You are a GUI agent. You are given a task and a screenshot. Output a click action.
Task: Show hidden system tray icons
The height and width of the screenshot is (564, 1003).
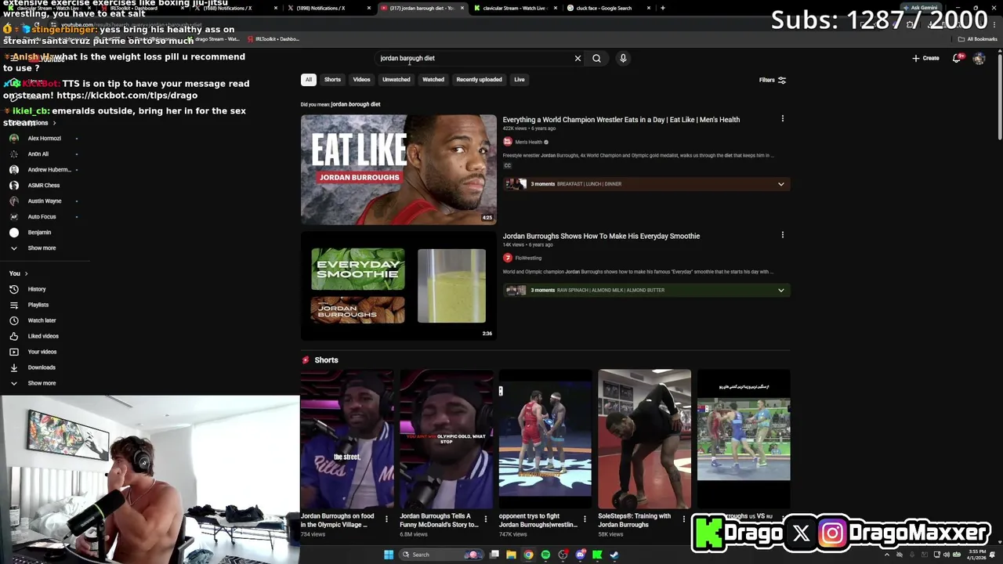[x=887, y=555]
